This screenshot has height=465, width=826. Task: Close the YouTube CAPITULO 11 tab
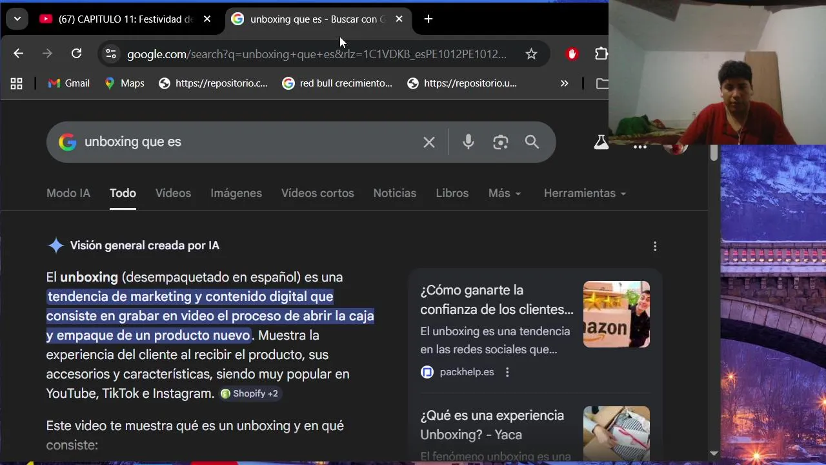pyautogui.click(x=206, y=19)
